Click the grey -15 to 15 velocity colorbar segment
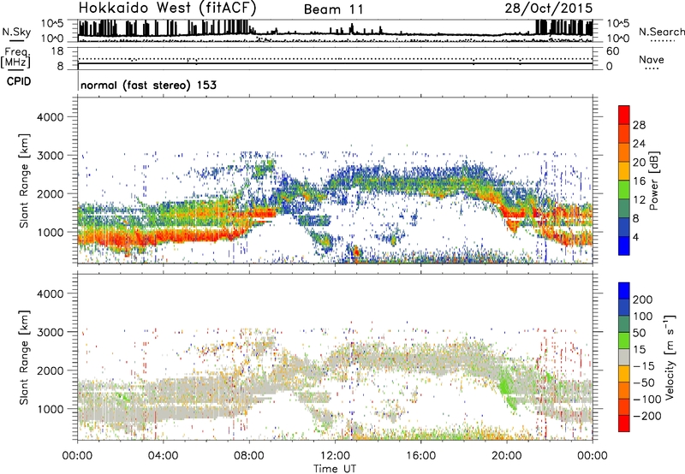 624,357
